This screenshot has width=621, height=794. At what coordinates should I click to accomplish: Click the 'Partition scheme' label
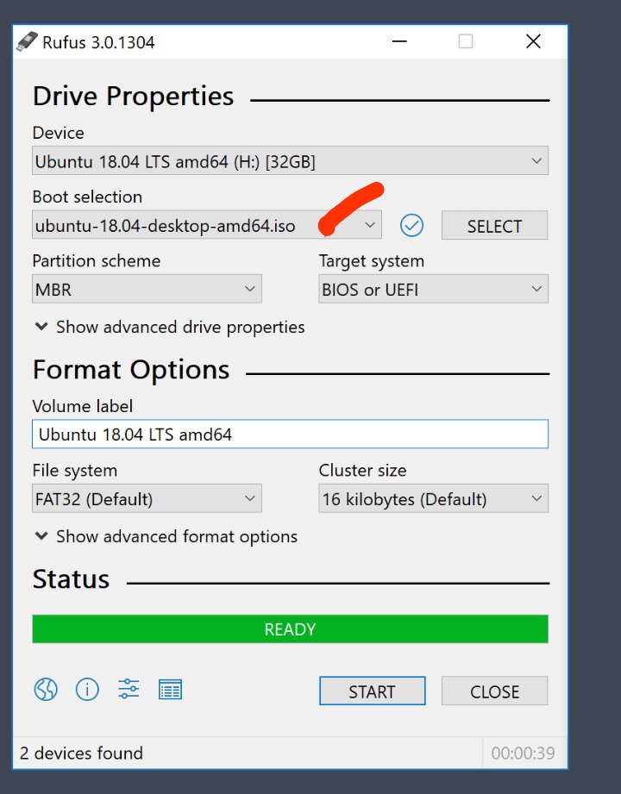point(97,260)
